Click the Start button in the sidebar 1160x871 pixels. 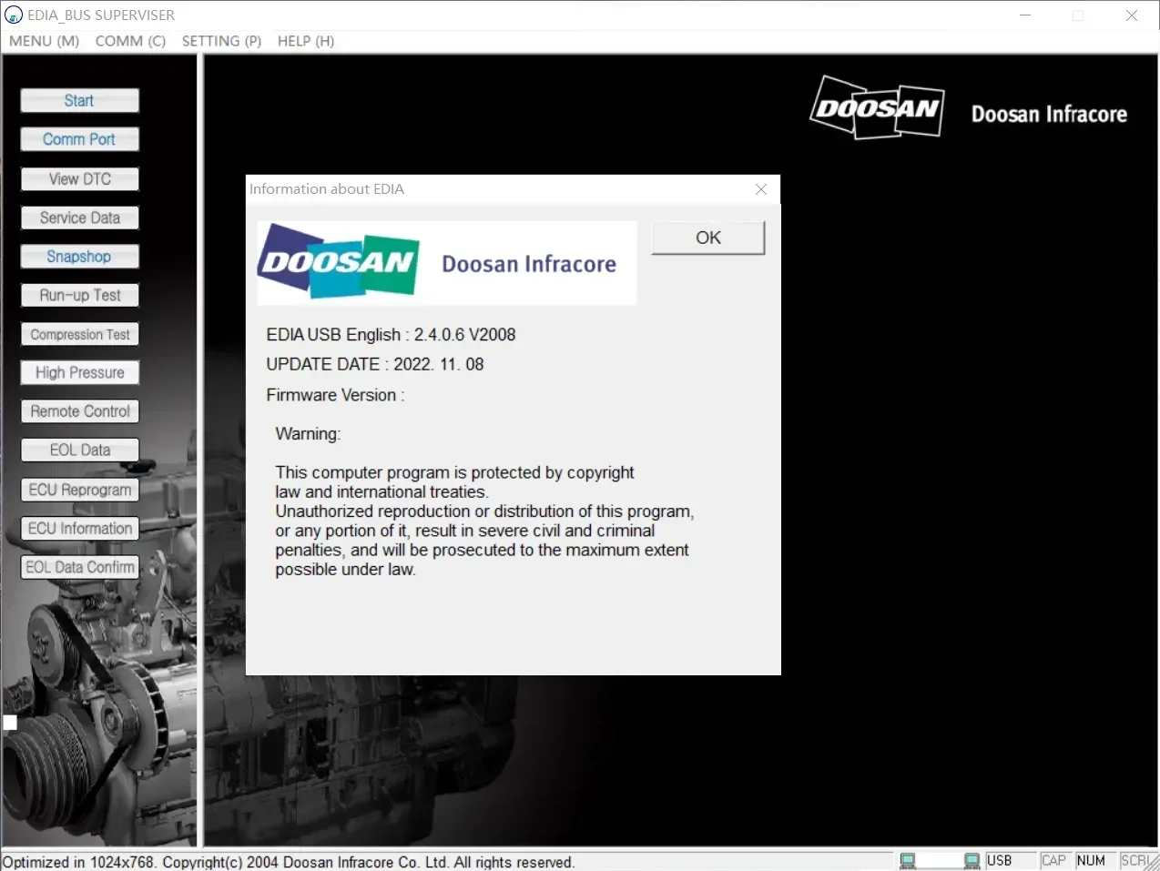79,101
